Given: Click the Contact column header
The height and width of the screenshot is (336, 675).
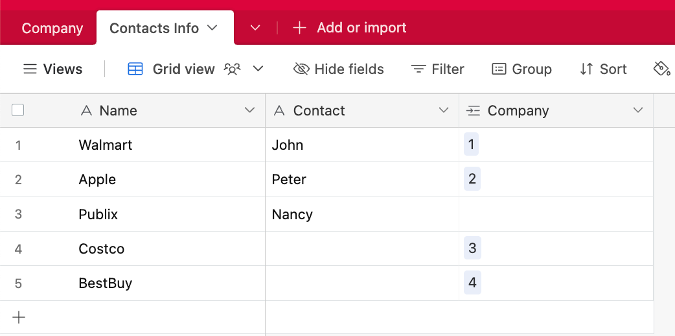Looking at the screenshot, I should 362,110.
